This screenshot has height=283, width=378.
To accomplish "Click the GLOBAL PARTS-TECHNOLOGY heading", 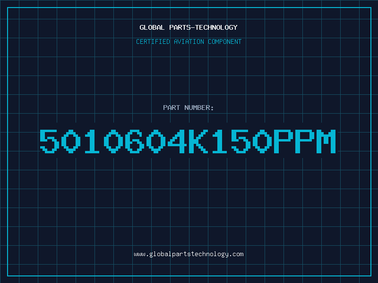I will (189, 27).
